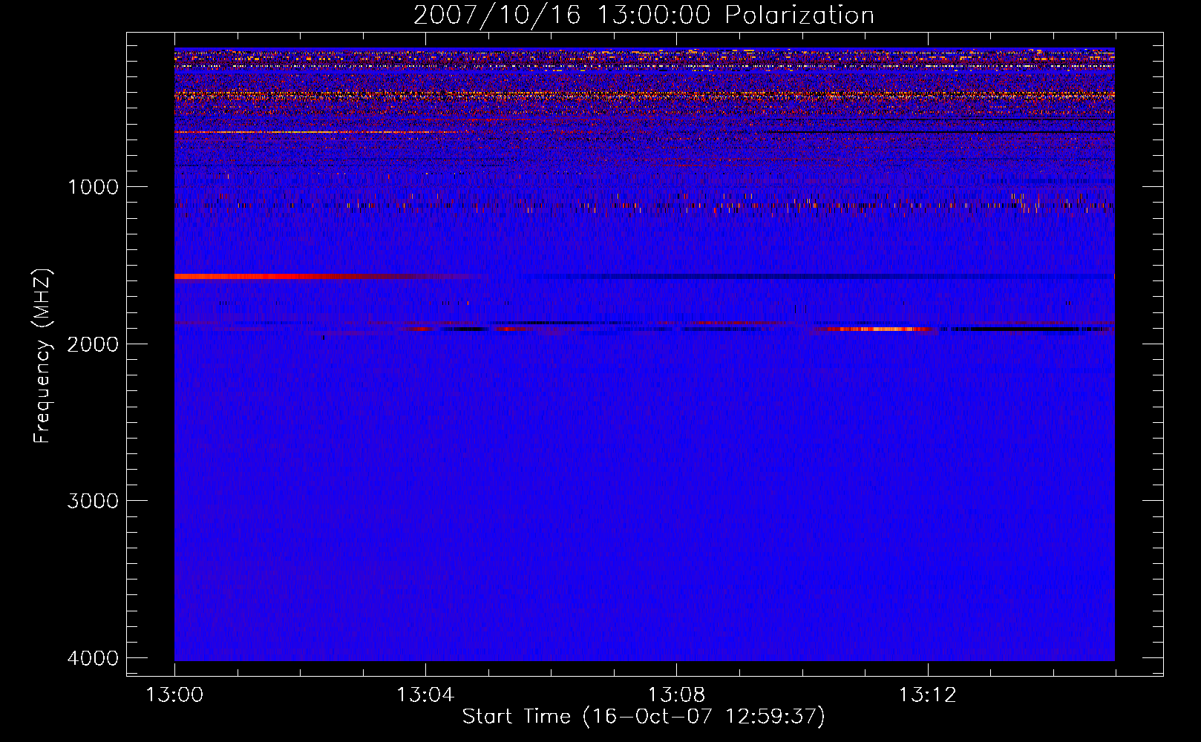Screen dimensions: 1201x742
Task: Click the '13:00' time tick label
Action: tap(175, 695)
